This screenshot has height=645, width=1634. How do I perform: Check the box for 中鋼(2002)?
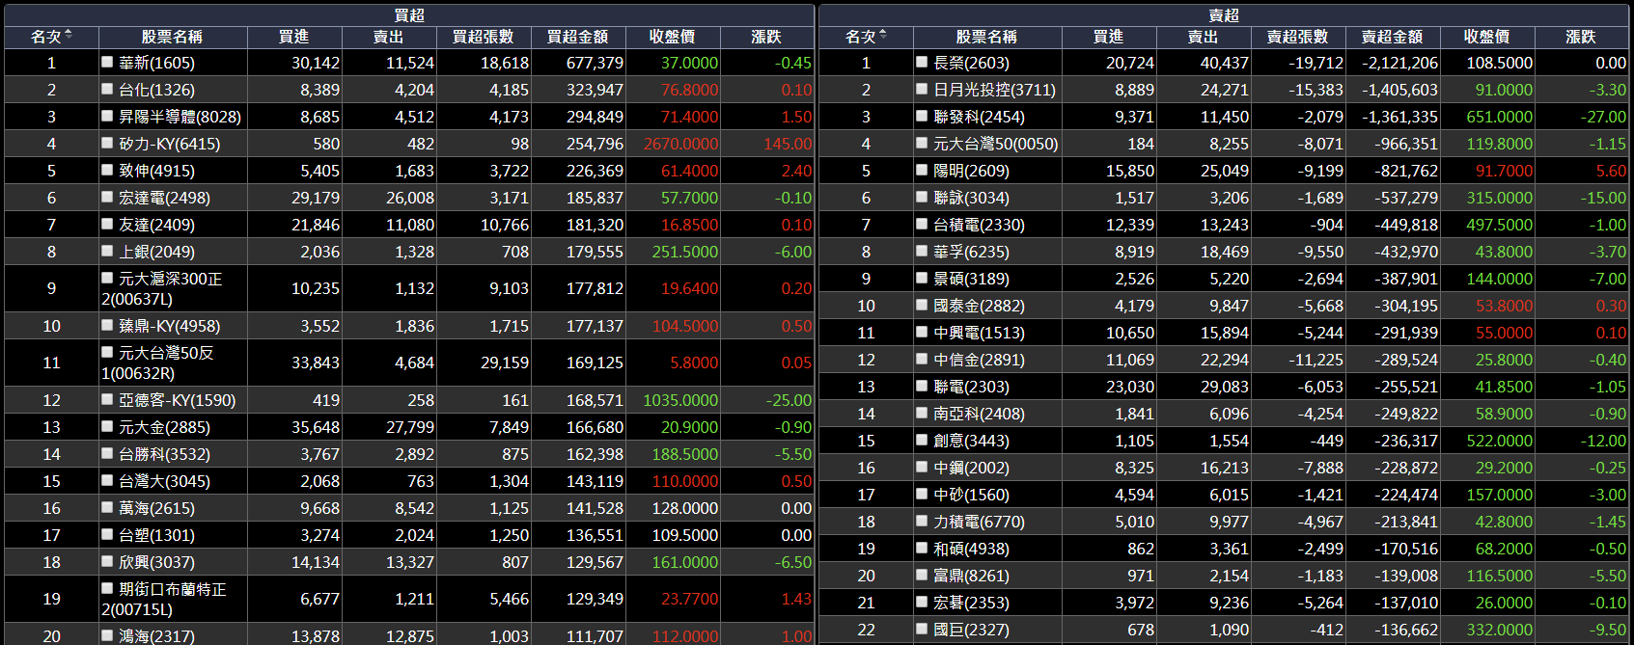[923, 467]
